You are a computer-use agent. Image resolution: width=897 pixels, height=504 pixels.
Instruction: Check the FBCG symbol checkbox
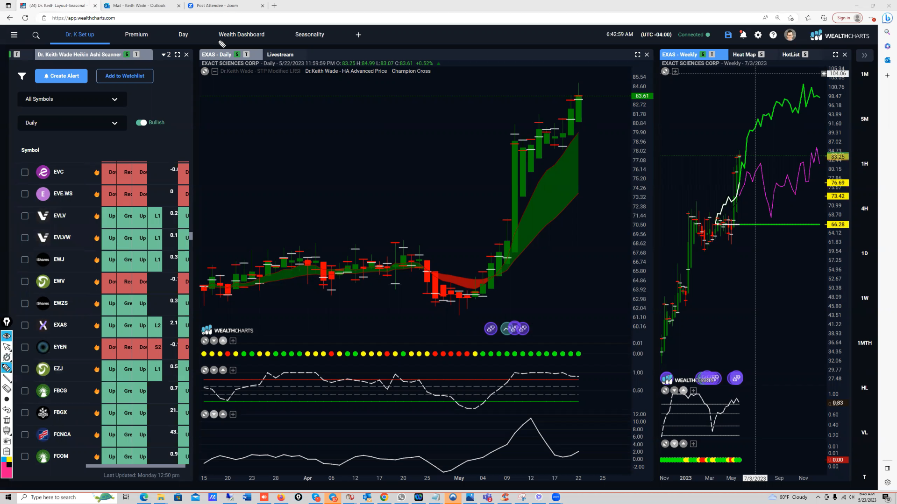point(25,391)
